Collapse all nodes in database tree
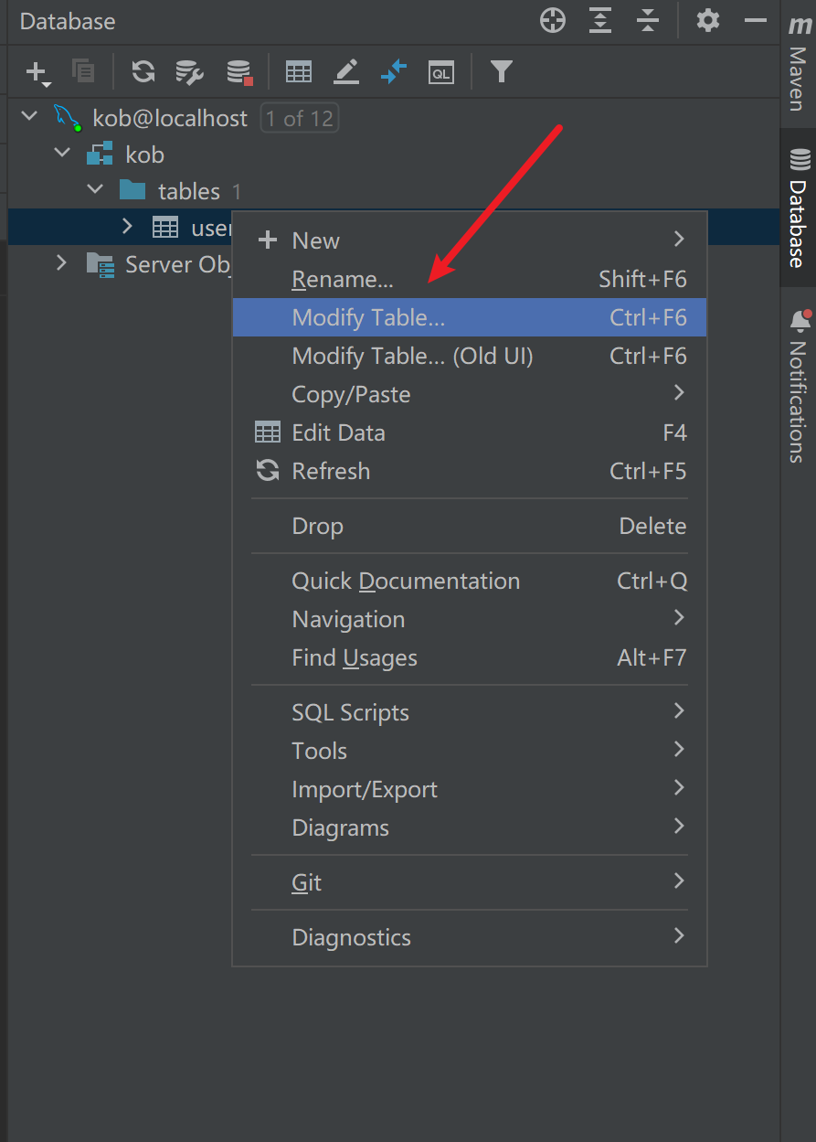Viewport: 816px width, 1142px height. point(648,20)
